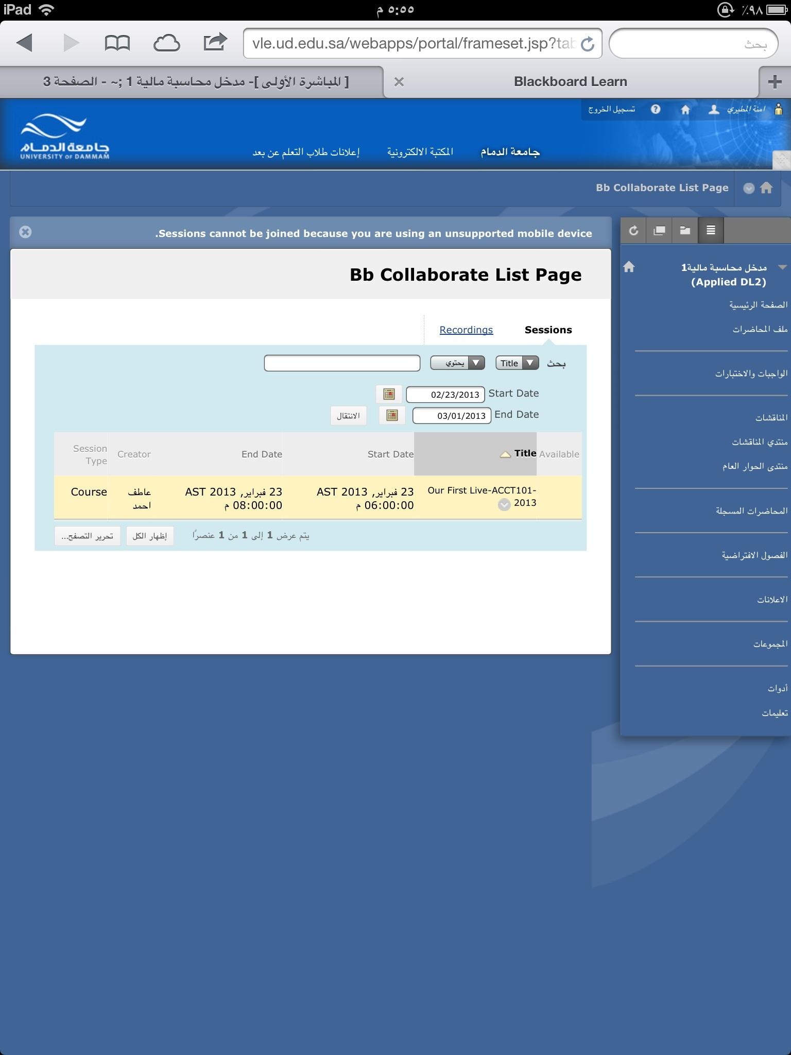Open a new tab with the plus button
The height and width of the screenshot is (1055, 791).
pyautogui.click(x=775, y=81)
